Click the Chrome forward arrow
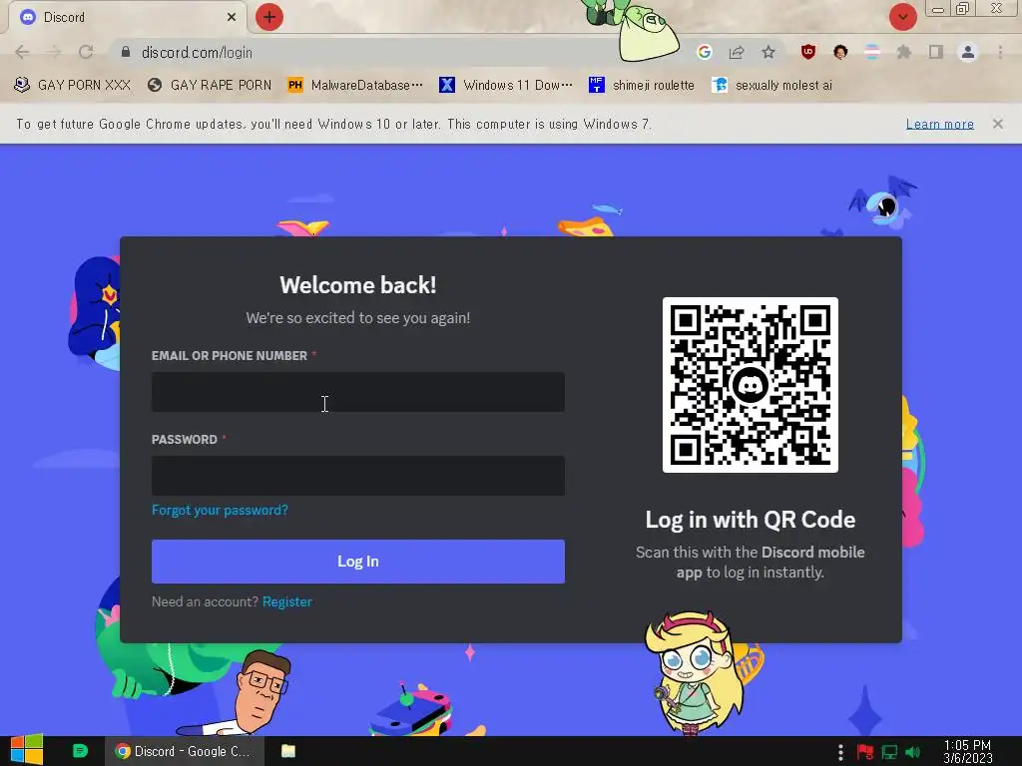The width and height of the screenshot is (1022, 766). [x=54, y=52]
